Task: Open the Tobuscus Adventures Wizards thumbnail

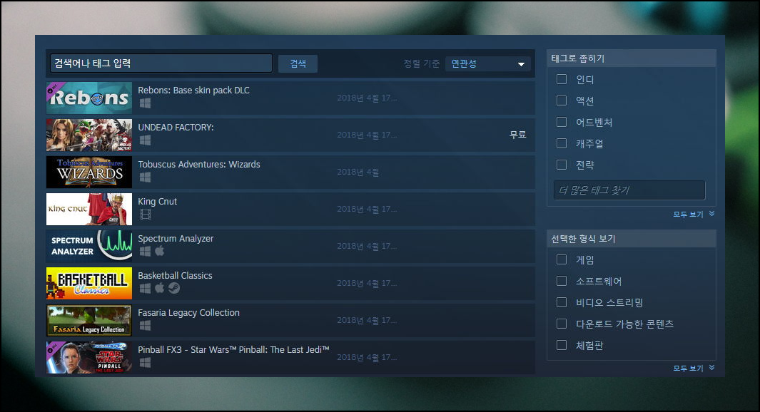Action: pyautogui.click(x=89, y=172)
